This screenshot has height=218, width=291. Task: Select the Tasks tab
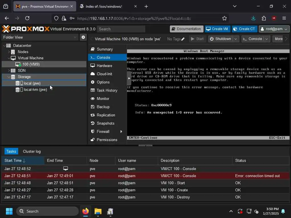[x=11, y=152]
